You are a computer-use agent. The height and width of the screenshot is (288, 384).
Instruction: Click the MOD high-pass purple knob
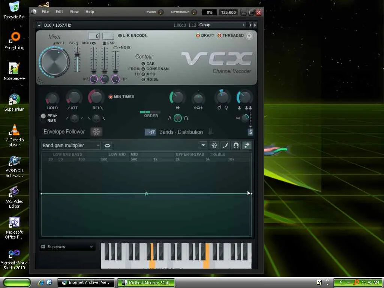coord(93,79)
